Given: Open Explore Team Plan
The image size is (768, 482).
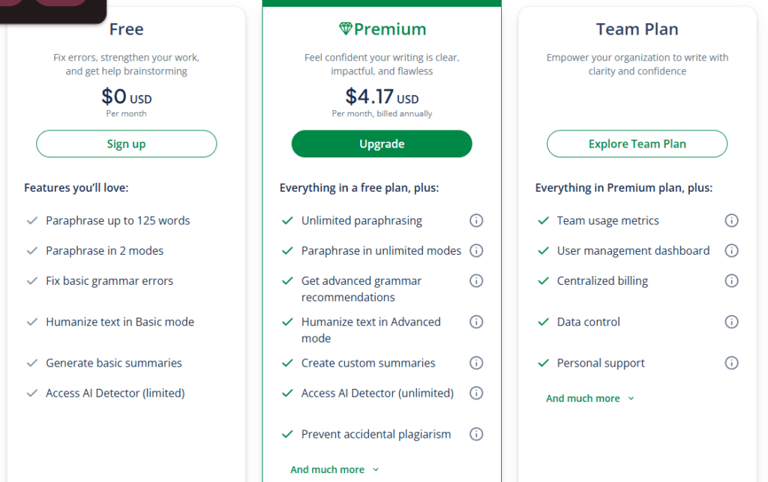Looking at the screenshot, I should point(637,143).
